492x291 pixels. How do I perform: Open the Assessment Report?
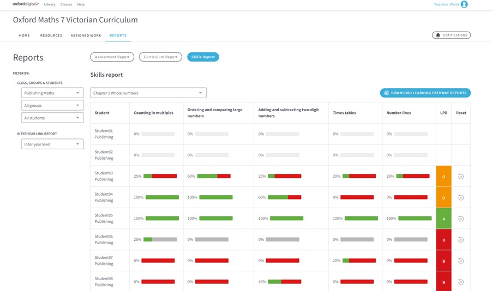112,57
